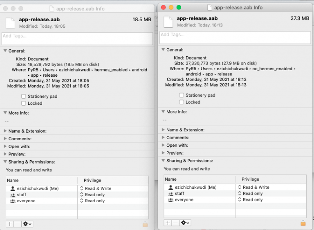Click the file icon in the right Info window header
This screenshot has width=314, height=230.
point(168,22)
